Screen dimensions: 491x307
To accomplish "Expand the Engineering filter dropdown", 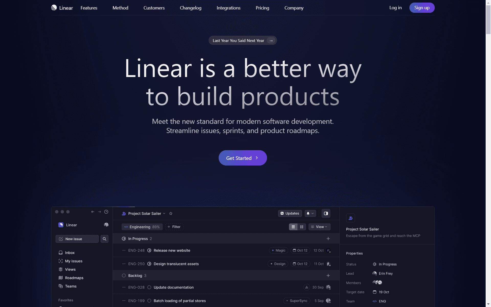I will [141, 227].
